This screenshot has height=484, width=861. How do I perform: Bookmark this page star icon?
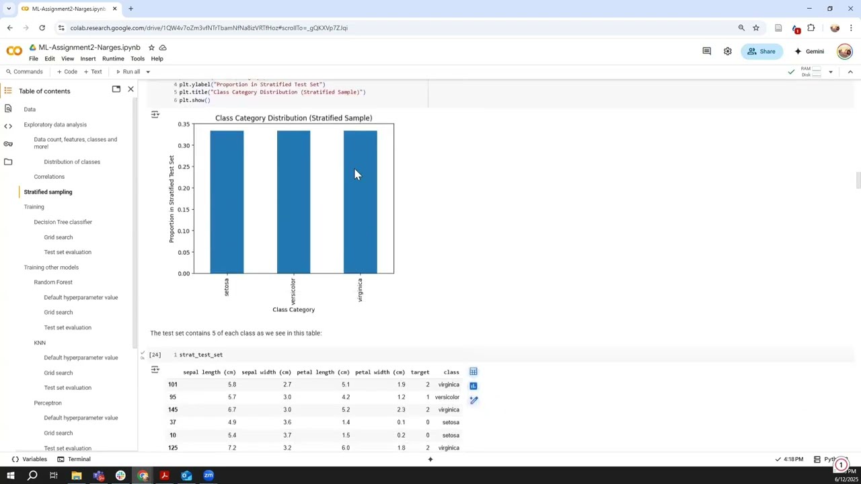(x=756, y=28)
